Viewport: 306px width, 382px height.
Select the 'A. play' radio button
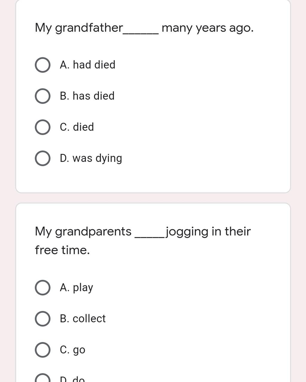(x=42, y=288)
